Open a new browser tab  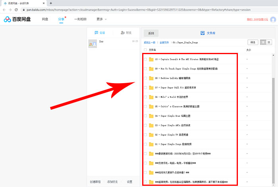tap(51, 3)
